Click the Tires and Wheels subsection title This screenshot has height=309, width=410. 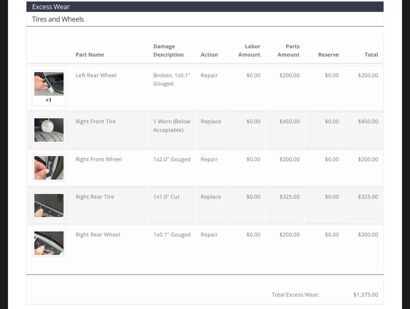point(58,19)
